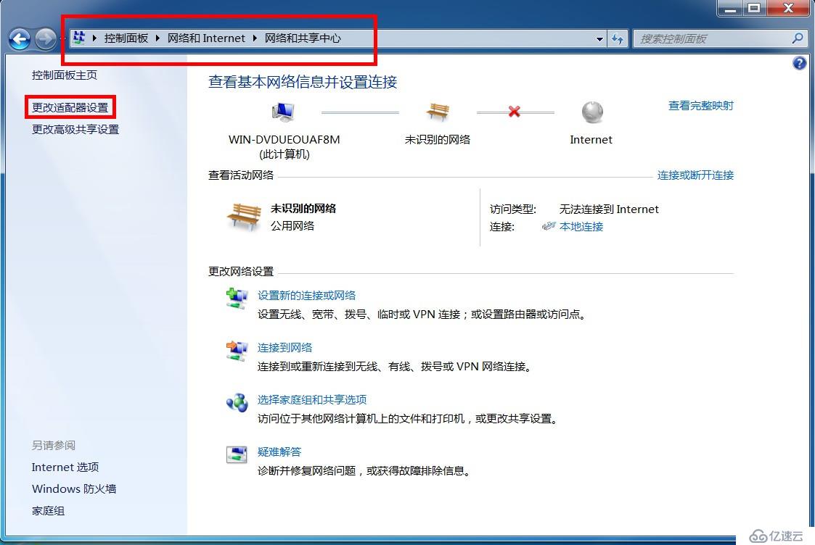Image resolution: width=815 pixels, height=545 pixels.
Task: Click 网络和共享中心 breadcrumb segment
Action: (303, 38)
